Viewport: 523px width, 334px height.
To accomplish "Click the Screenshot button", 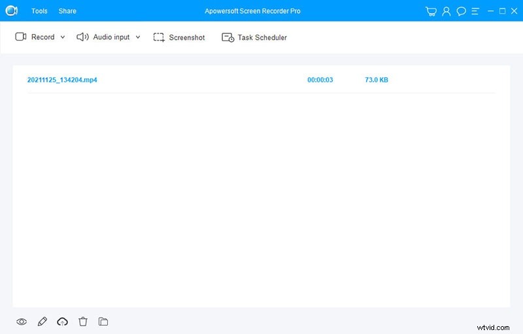I will pos(179,37).
